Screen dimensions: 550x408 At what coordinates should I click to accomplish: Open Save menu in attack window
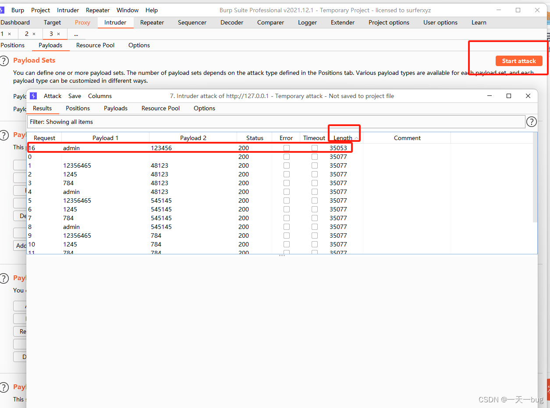75,96
